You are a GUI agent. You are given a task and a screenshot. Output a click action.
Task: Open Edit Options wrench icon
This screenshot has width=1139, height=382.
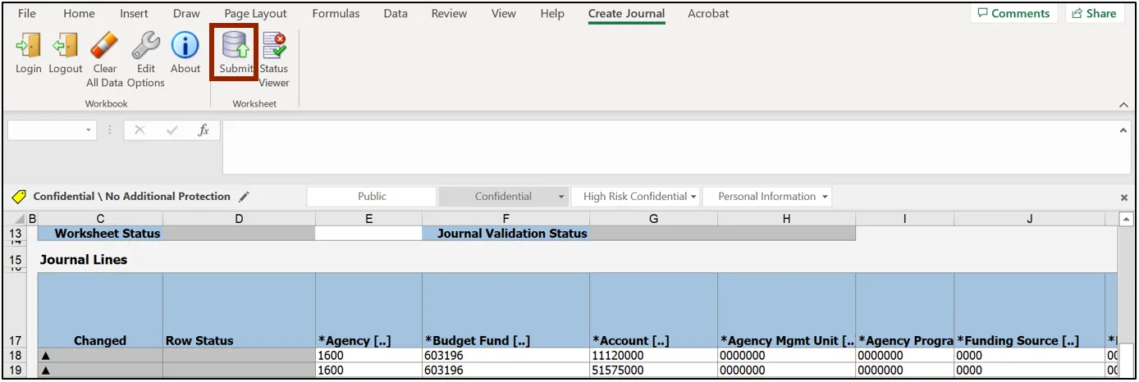pyautogui.click(x=146, y=47)
